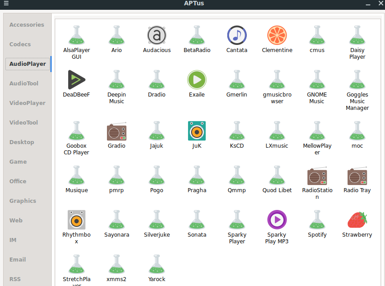This screenshot has width=385, height=286.
Task: Choose the BetaRadio app icon
Action: (197, 35)
